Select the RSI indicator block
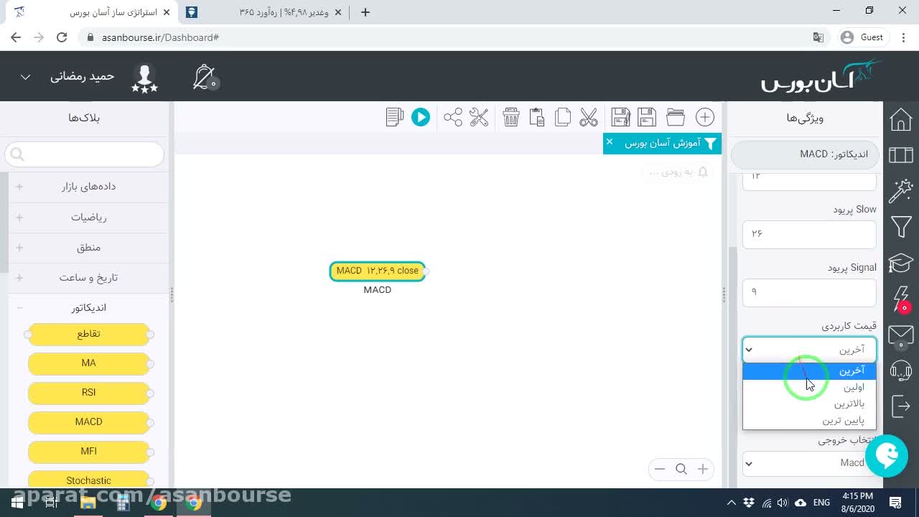Image resolution: width=919 pixels, height=517 pixels. [89, 392]
